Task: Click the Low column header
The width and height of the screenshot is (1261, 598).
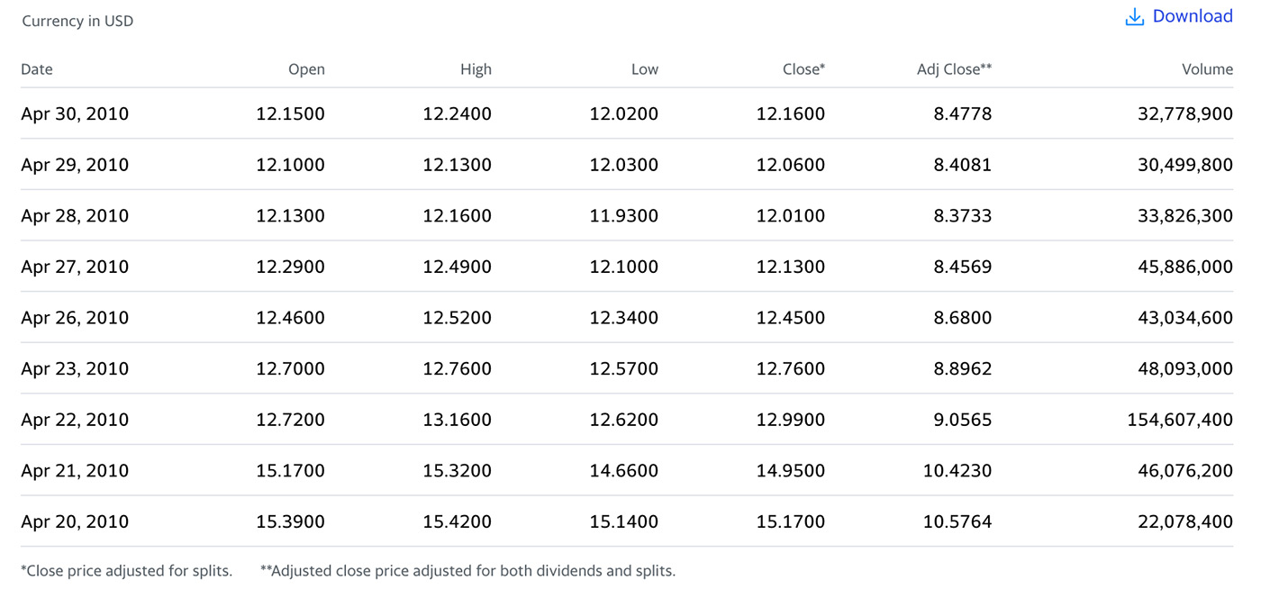Action: [x=644, y=69]
